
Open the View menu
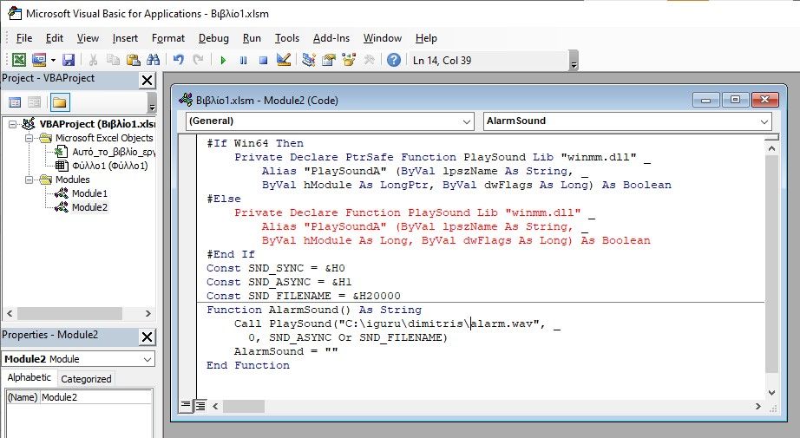[x=88, y=38]
